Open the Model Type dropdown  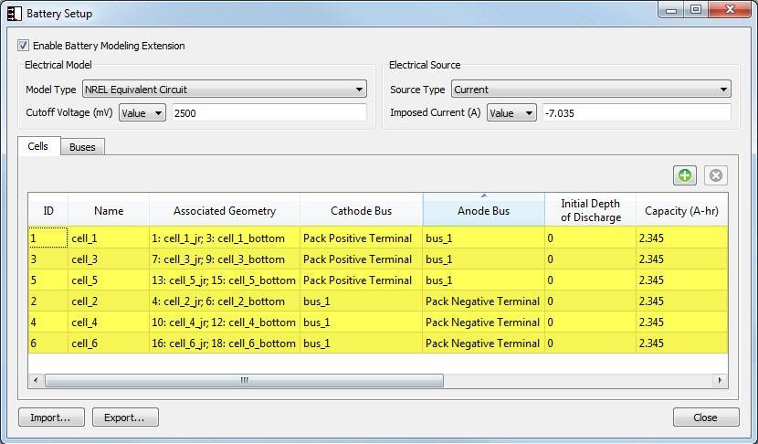coord(225,90)
